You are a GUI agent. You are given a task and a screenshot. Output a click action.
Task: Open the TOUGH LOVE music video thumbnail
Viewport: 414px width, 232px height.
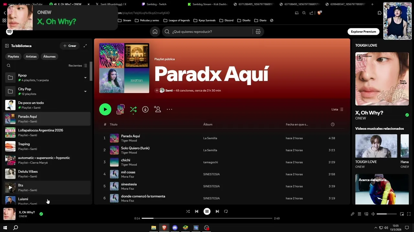pos(376,146)
